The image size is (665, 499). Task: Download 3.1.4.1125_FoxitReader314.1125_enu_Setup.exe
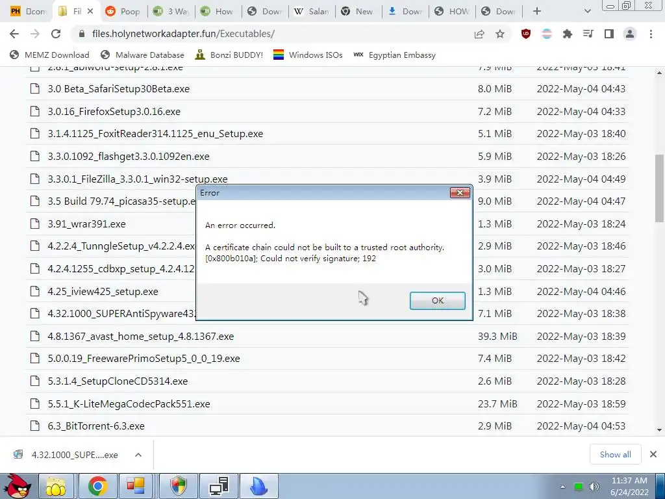coord(155,134)
